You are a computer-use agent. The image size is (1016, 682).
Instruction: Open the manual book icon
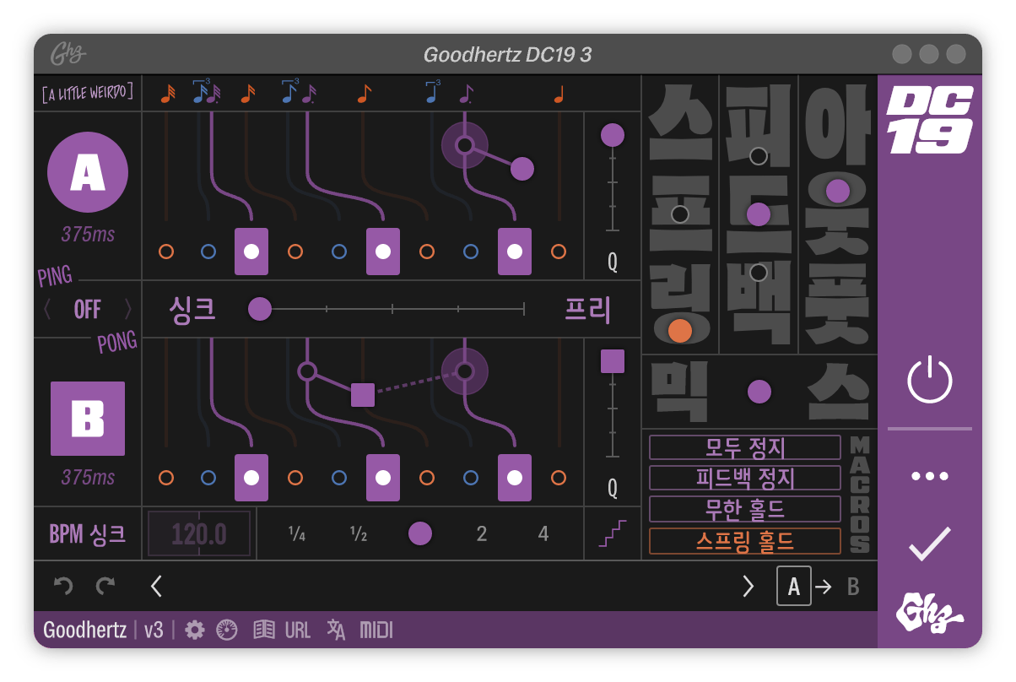[262, 630]
